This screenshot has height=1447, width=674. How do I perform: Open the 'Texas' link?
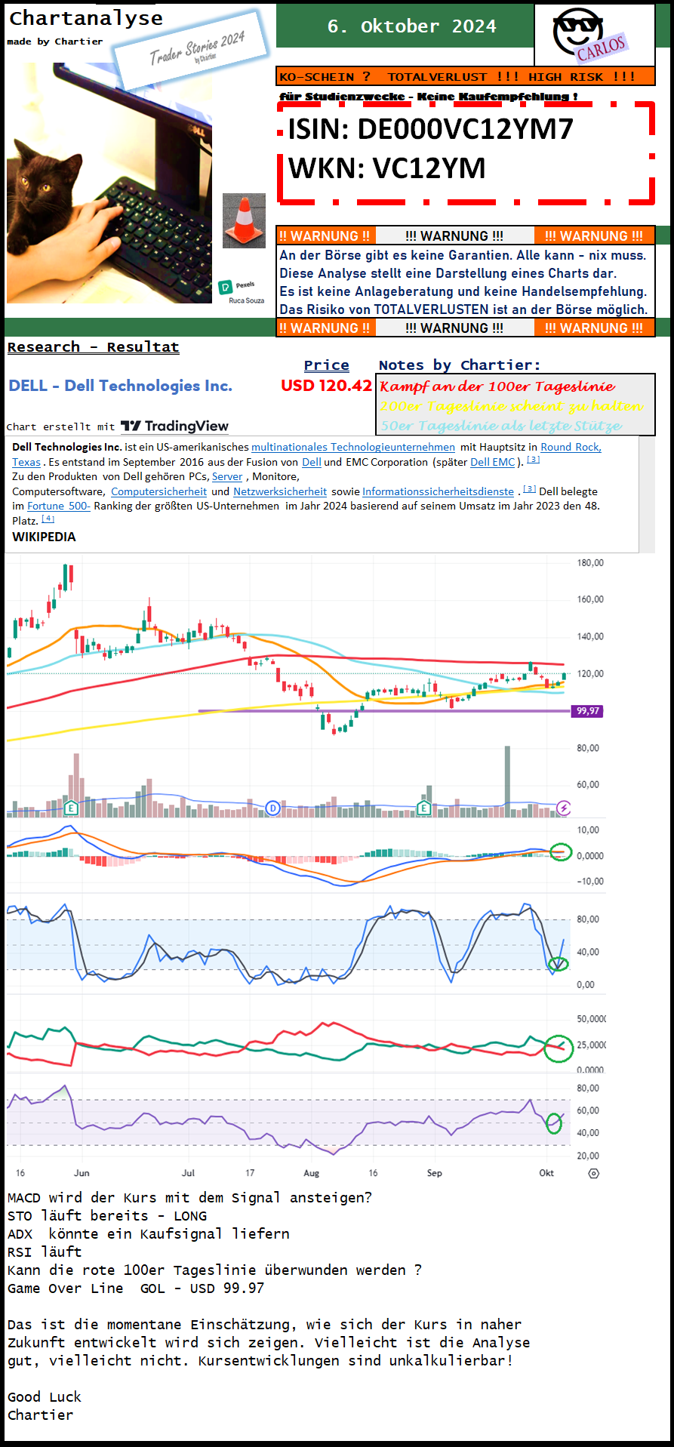tap(26, 462)
